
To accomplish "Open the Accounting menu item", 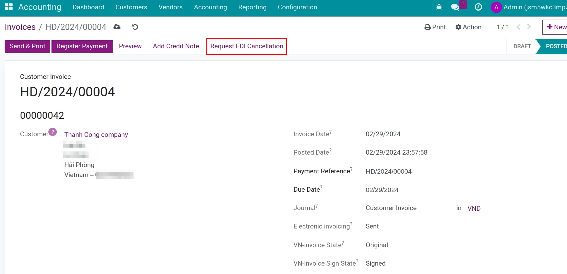I will (210, 7).
